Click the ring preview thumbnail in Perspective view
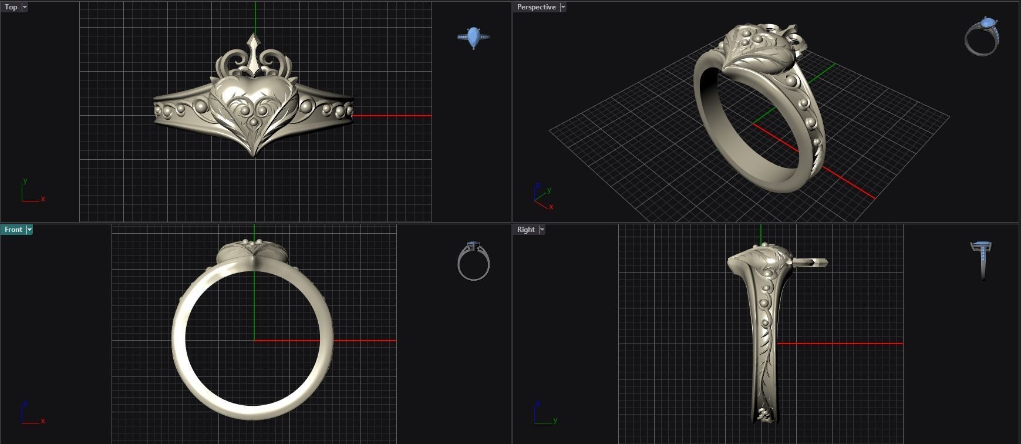 (x=982, y=36)
